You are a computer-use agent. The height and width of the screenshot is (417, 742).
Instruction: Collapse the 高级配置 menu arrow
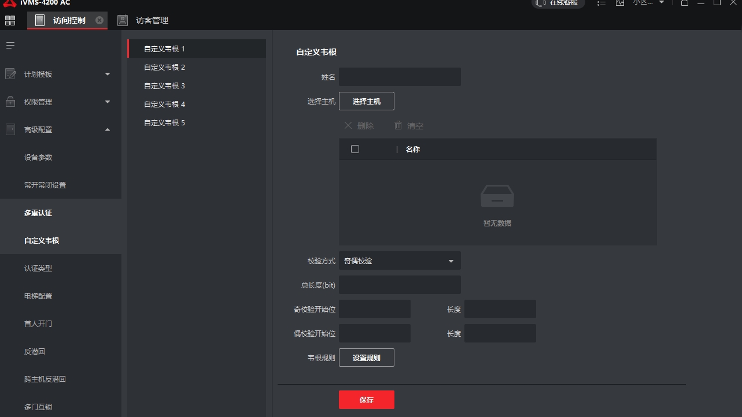(108, 129)
